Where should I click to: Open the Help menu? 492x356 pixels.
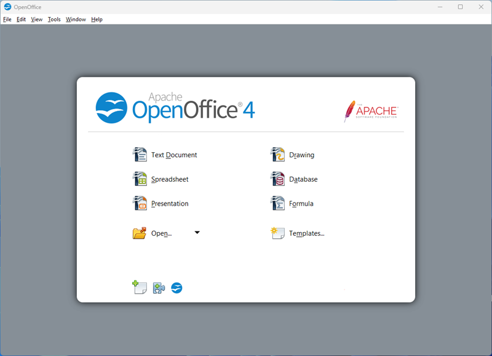pyautogui.click(x=97, y=20)
